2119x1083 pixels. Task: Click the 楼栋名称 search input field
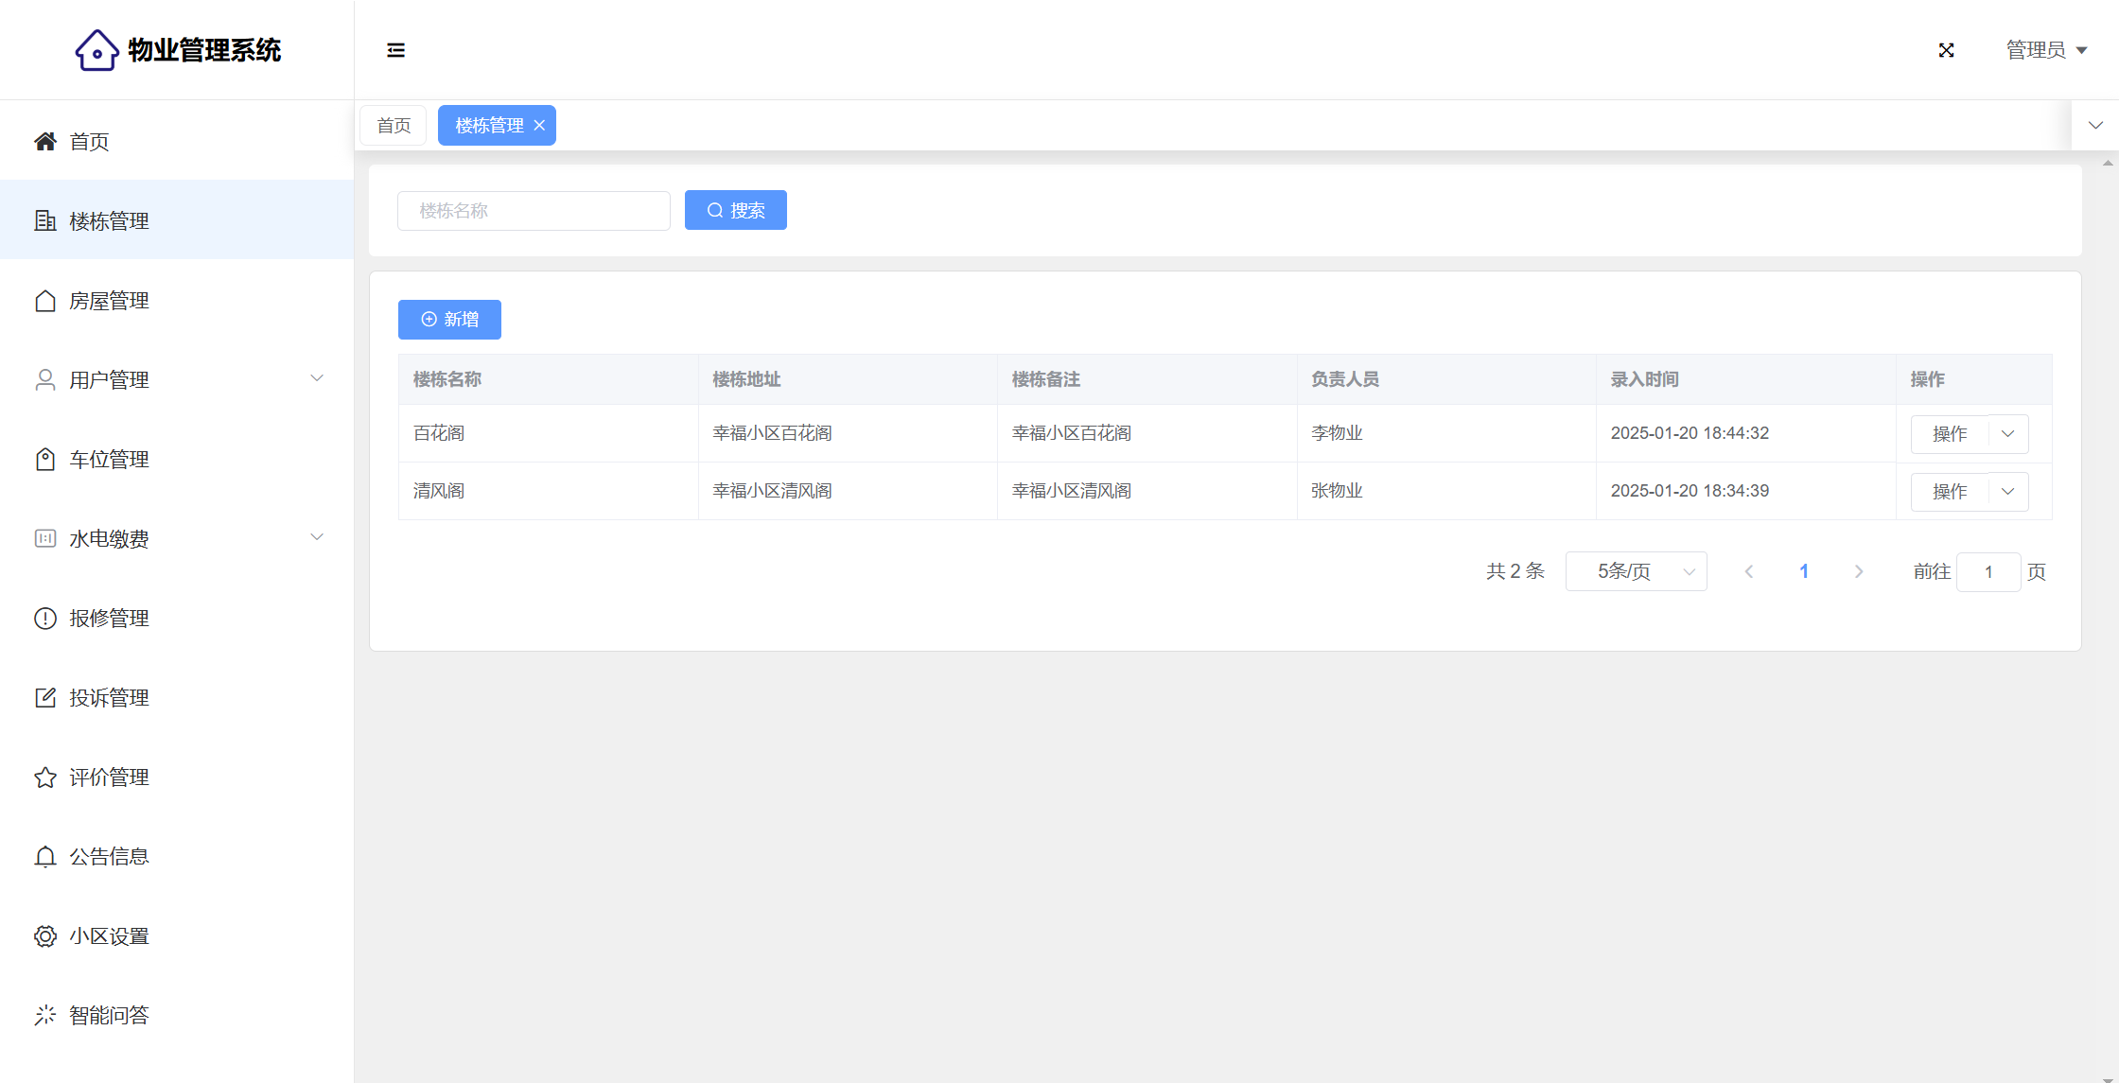[534, 210]
